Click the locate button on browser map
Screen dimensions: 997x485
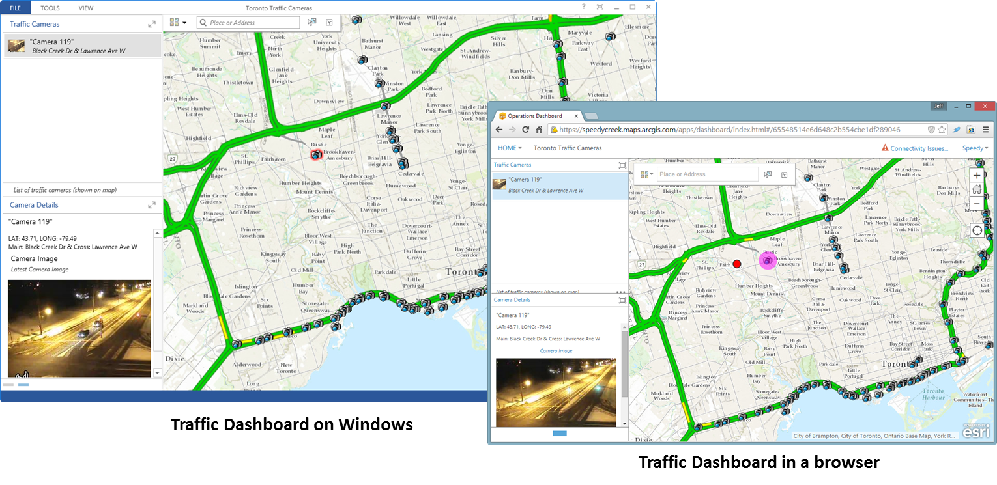point(977,230)
